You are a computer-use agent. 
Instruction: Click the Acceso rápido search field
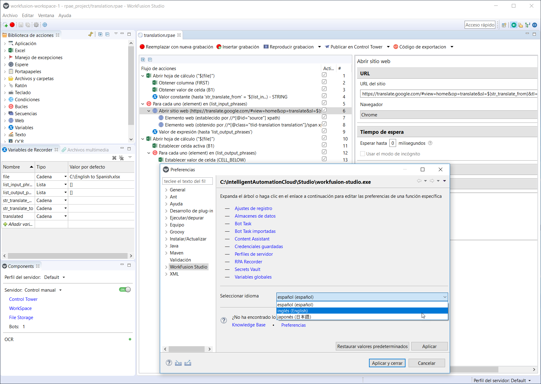[x=480, y=25]
